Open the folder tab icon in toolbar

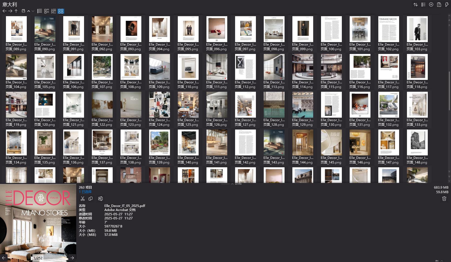click(23, 11)
